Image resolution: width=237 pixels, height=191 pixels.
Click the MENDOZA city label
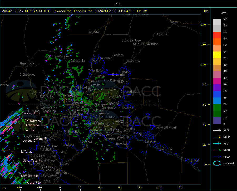70,96
